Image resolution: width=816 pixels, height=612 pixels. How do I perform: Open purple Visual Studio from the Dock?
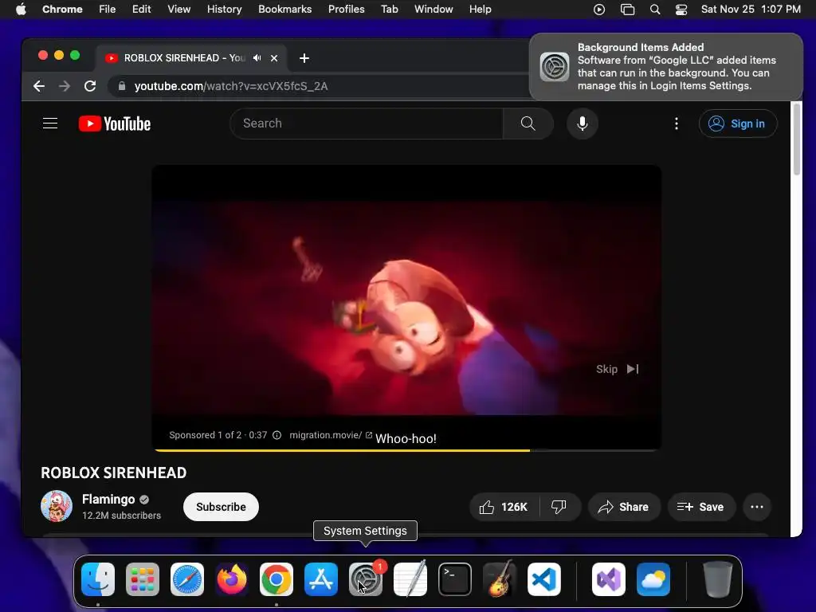[609, 579]
